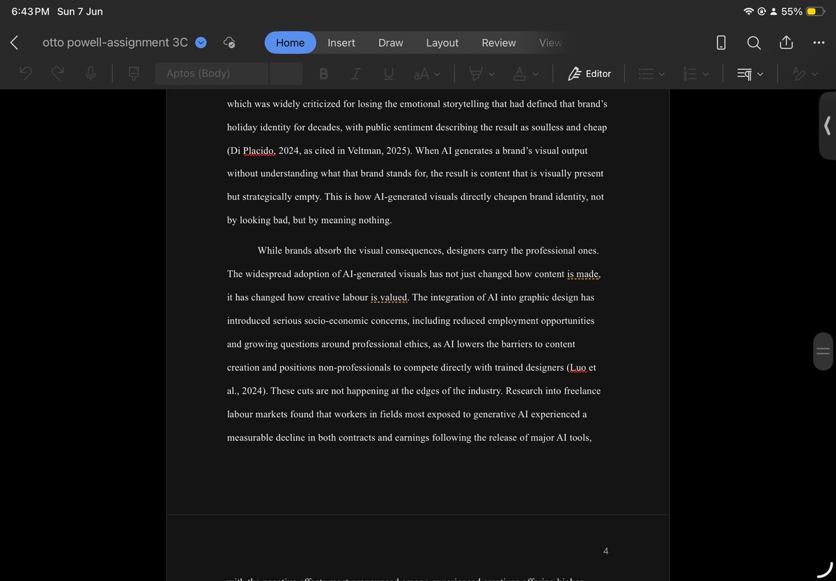Screen dimensions: 836x581
Task: Open the more options ellipsis
Action: click(819, 42)
